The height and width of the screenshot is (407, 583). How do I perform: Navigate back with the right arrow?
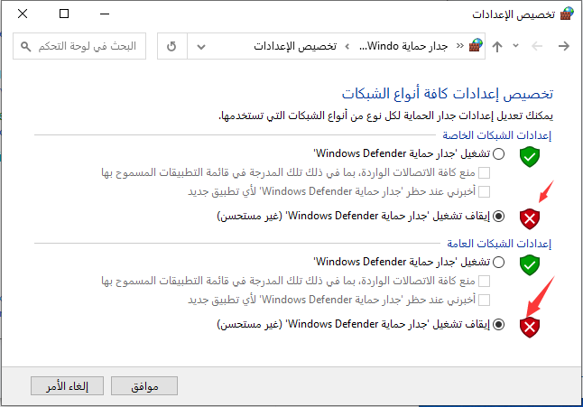click(564, 46)
